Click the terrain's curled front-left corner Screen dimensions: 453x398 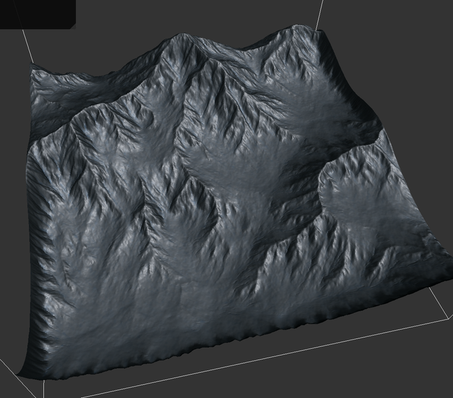tap(25, 368)
